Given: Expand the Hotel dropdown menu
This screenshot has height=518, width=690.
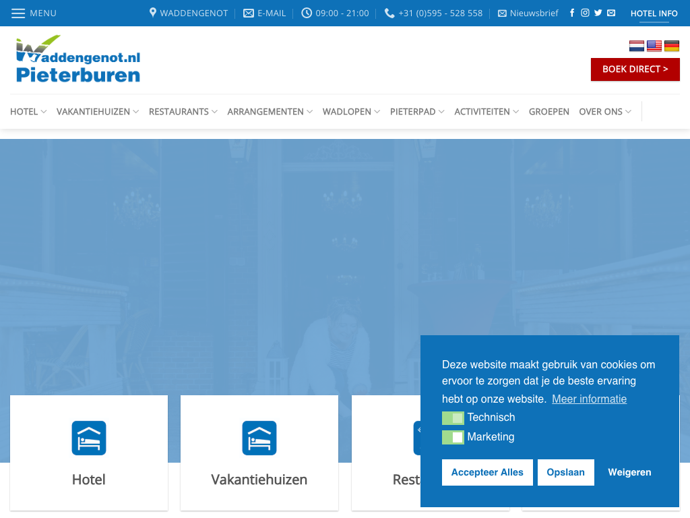Looking at the screenshot, I should tap(28, 112).
